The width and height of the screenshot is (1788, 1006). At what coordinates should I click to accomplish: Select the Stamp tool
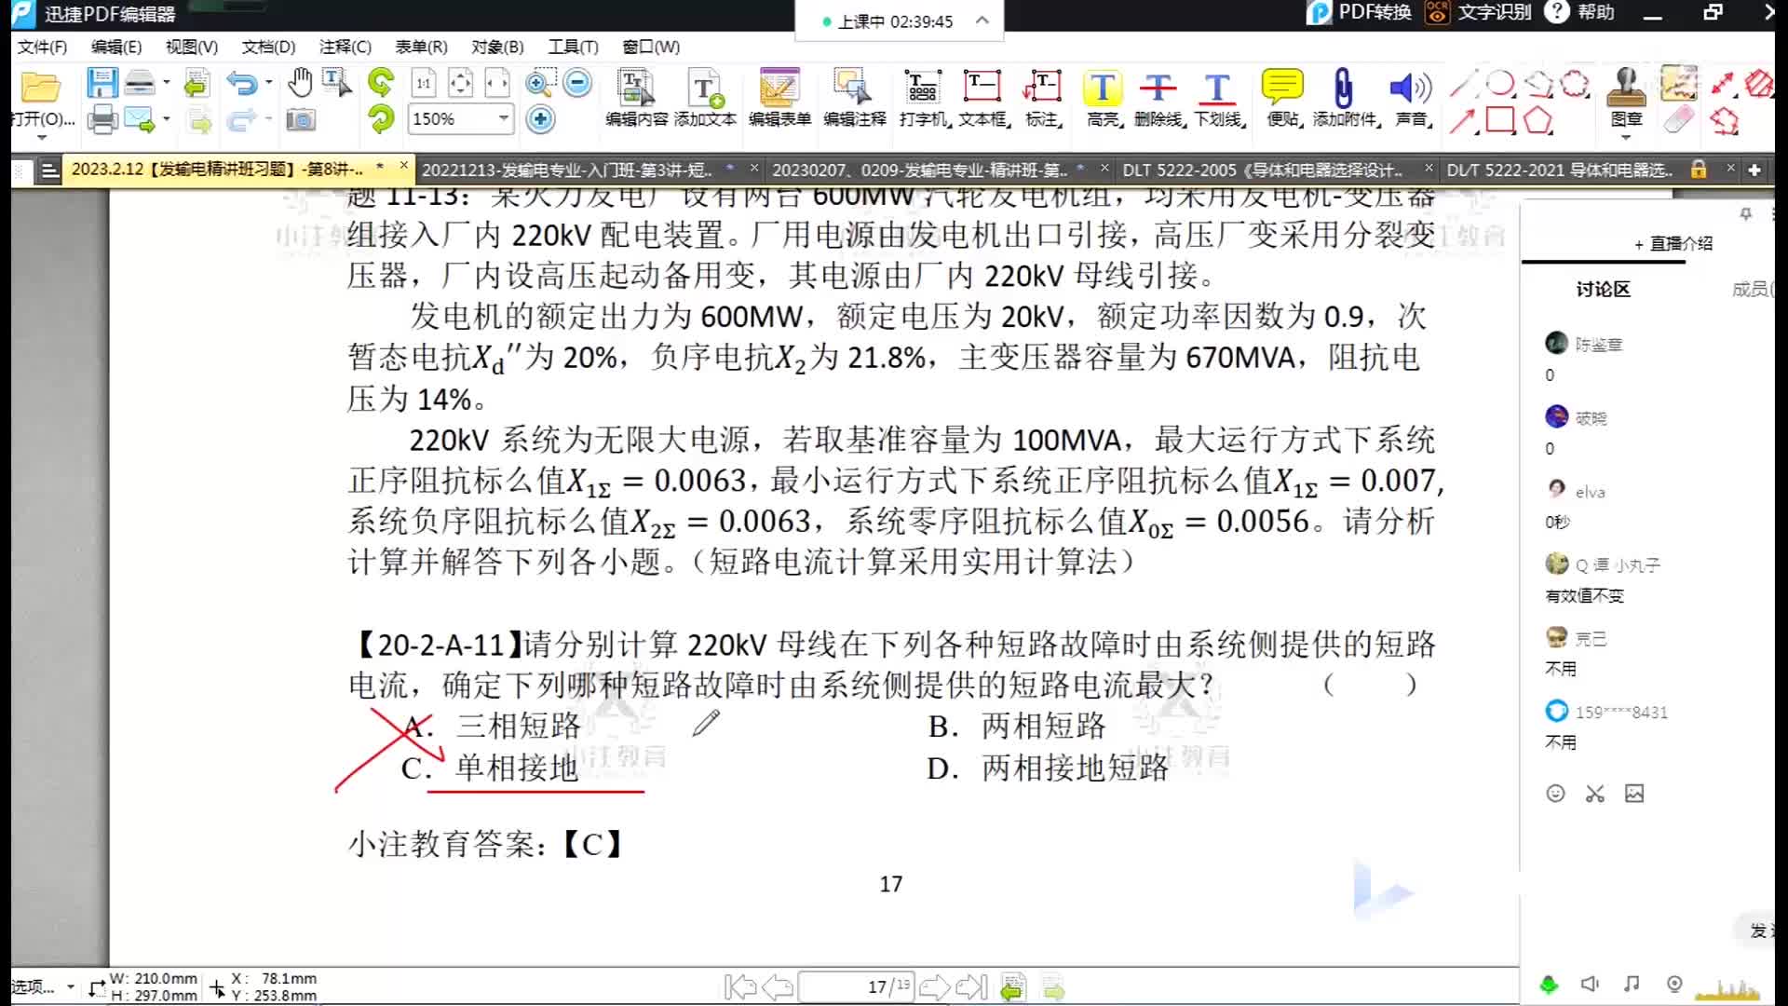point(1626,88)
